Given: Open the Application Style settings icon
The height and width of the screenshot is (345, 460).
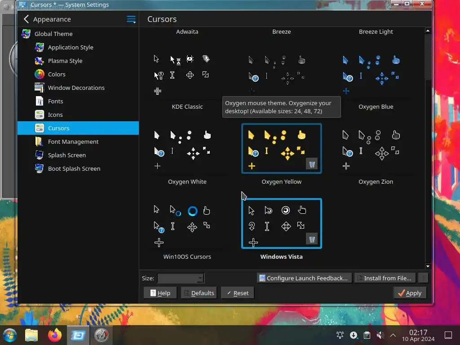Looking at the screenshot, I should (x=40, y=47).
